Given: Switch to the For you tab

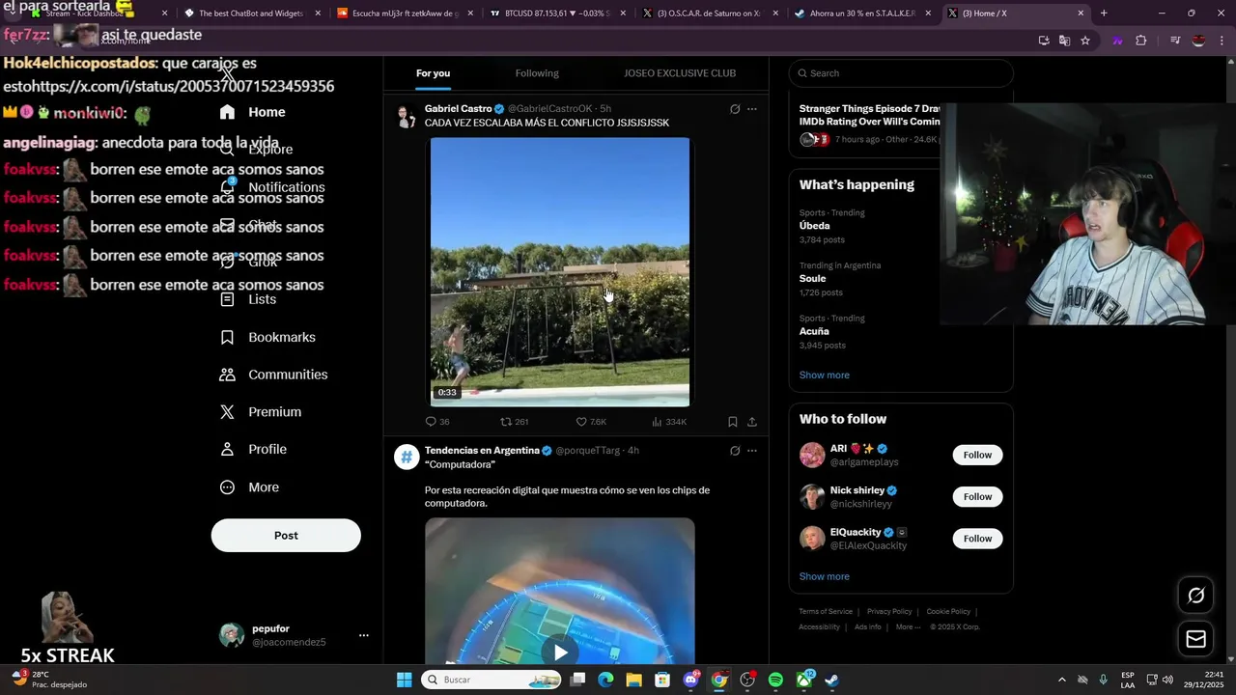Looking at the screenshot, I should click(433, 73).
